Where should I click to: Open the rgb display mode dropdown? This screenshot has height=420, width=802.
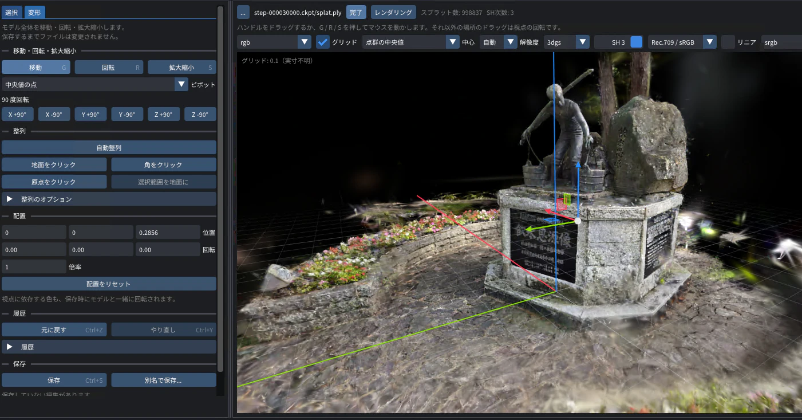[274, 42]
